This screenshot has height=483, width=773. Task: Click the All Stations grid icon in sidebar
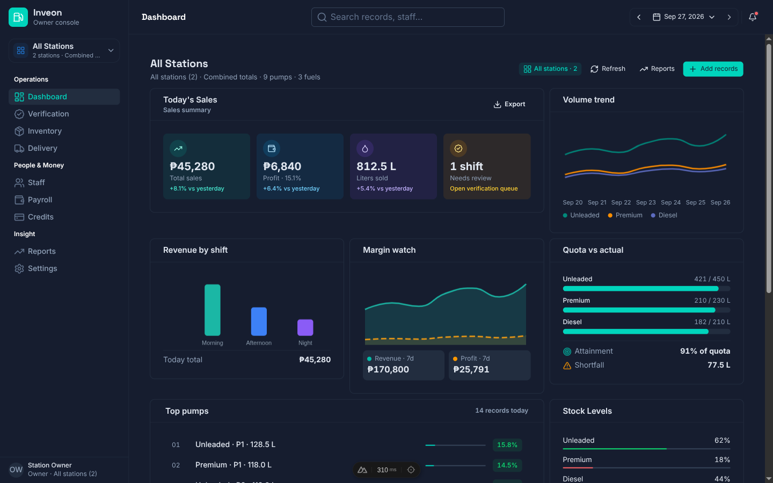(21, 50)
